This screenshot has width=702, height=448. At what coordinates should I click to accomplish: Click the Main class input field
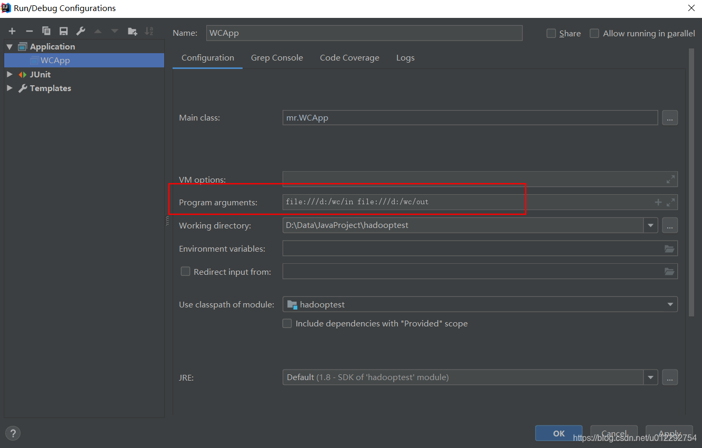click(x=470, y=118)
